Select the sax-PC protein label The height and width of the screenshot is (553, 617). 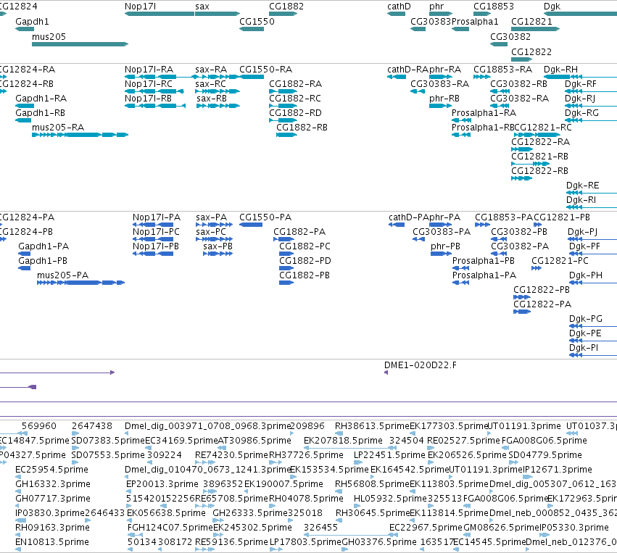[x=211, y=232]
